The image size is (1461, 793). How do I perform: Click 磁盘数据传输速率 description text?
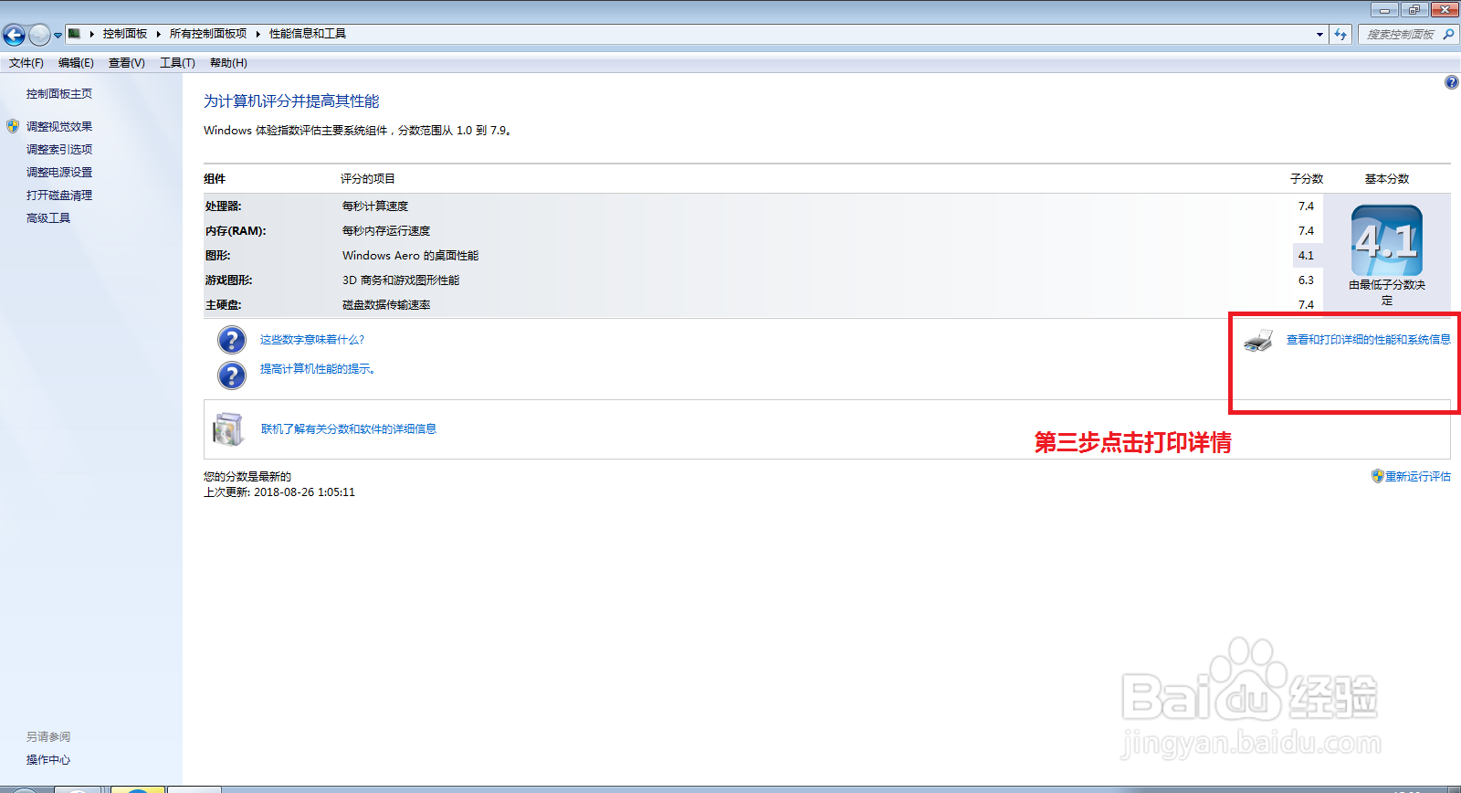[x=386, y=305]
